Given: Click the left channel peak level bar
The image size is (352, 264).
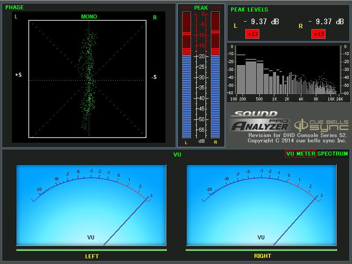Looking at the screenshot, I should pos(186,75).
